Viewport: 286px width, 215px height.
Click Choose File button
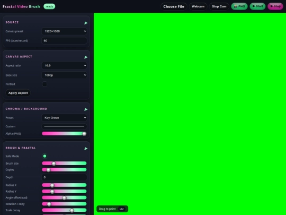(x=174, y=6)
